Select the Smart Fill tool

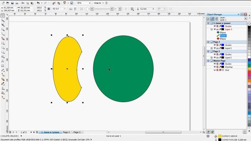click(3, 38)
